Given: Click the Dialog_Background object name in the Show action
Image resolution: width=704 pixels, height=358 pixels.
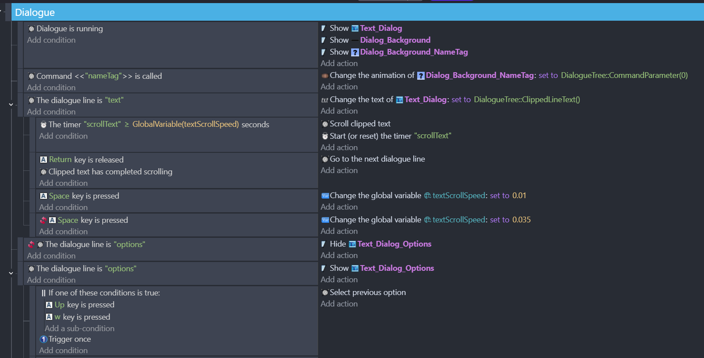Looking at the screenshot, I should (x=395, y=40).
